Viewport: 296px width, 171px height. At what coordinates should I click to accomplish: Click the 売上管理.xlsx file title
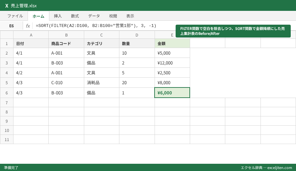24,6
